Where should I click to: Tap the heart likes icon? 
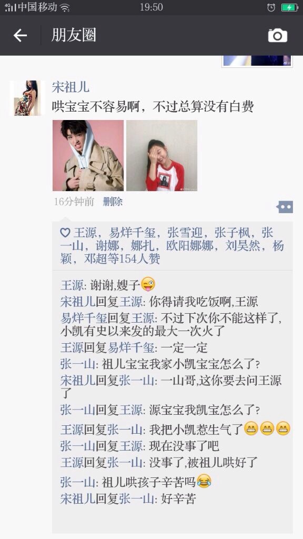[65, 233]
